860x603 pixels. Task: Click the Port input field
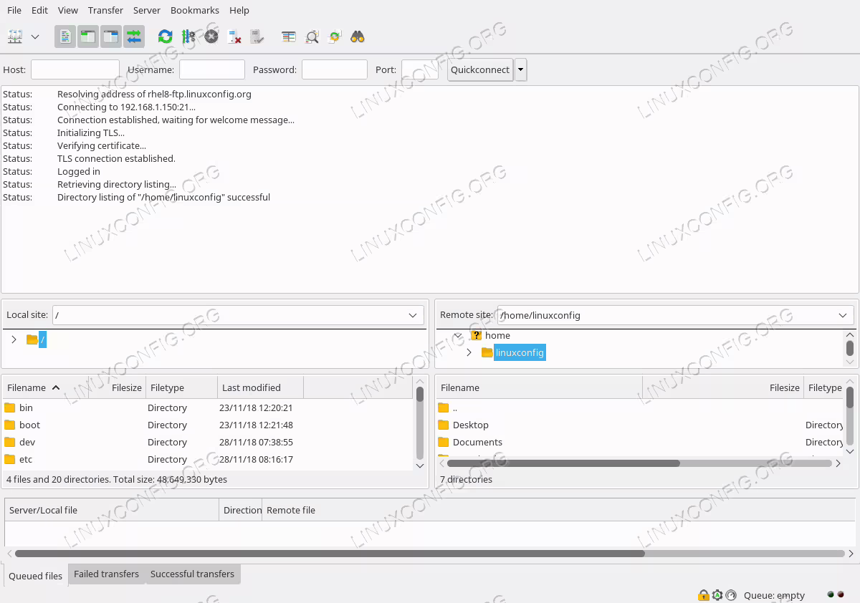coord(420,69)
